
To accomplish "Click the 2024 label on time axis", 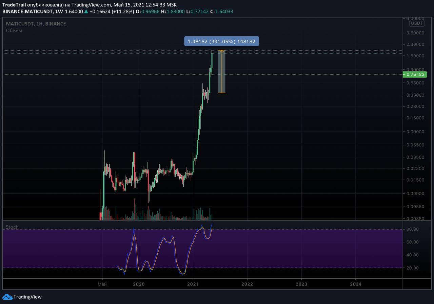I will coord(355,284).
